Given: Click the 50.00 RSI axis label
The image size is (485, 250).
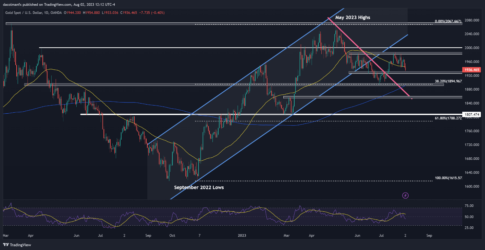Looking at the screenshot, I should pyautogui.click(x=469, y=217).
